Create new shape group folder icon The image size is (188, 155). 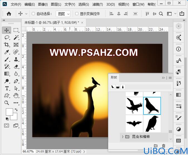coord(156,146)
